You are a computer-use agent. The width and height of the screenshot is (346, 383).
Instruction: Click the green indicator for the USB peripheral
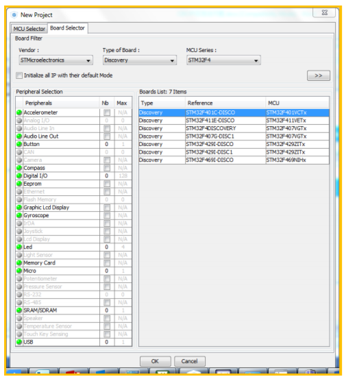(x=19, y=342)
